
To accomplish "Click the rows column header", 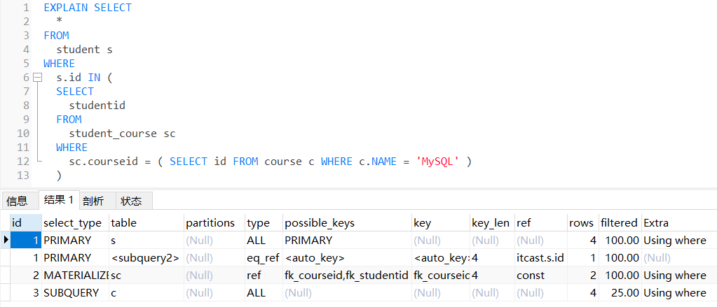I will (x=582, y=223).
